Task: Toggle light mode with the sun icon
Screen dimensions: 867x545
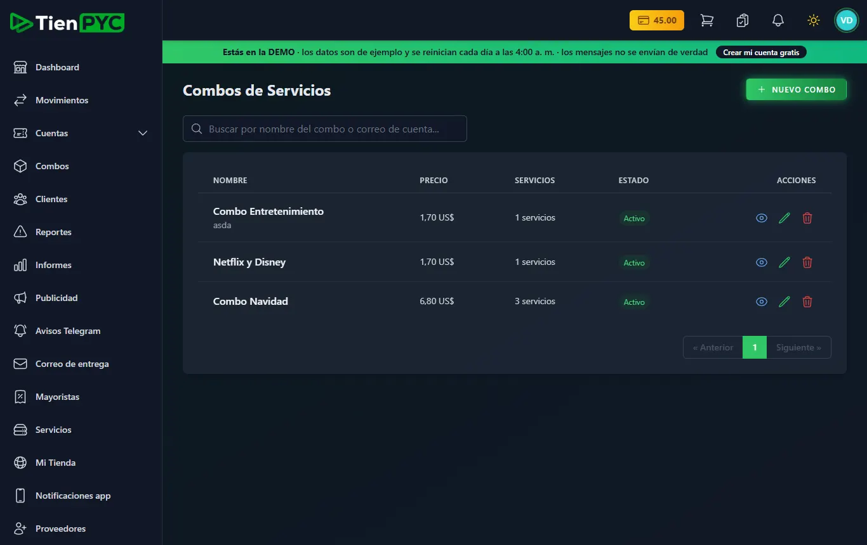Action: tap(814, 20)
